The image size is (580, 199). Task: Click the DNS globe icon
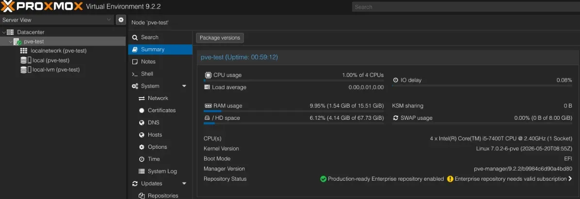[142, 123]
